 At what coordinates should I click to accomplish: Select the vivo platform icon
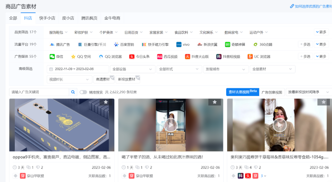tap(179, 44)
